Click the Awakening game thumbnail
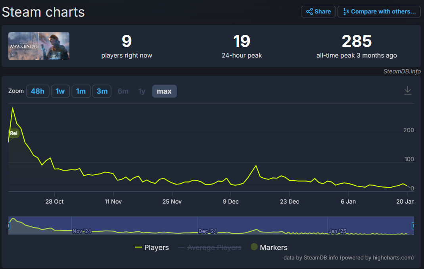The image size is (424, 269). (x=38, y=46)
